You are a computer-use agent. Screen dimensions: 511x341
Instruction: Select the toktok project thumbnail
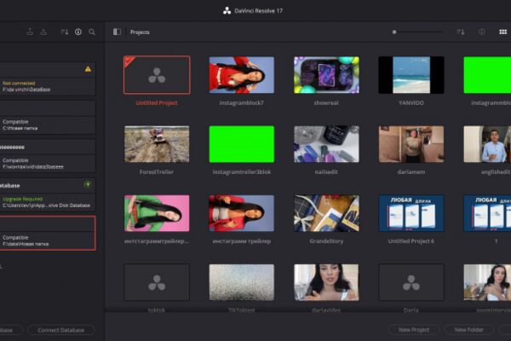click(x=157, y=282)
